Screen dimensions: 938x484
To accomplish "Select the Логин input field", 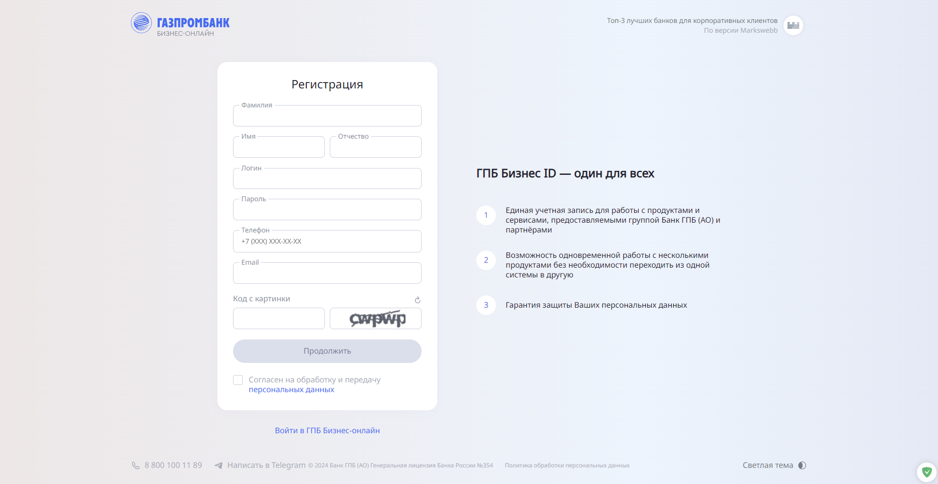I will point(327,179).
